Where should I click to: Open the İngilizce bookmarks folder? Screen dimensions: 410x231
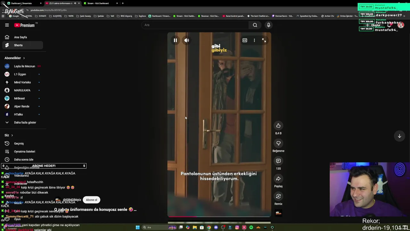pyautogui.click(x=140, y=16)
